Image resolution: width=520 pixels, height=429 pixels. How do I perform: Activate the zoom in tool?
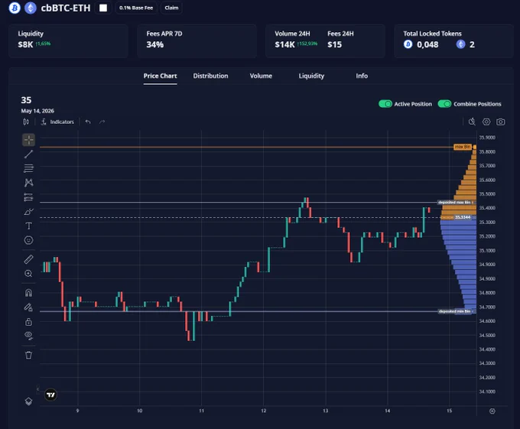[x=28, y=274]
